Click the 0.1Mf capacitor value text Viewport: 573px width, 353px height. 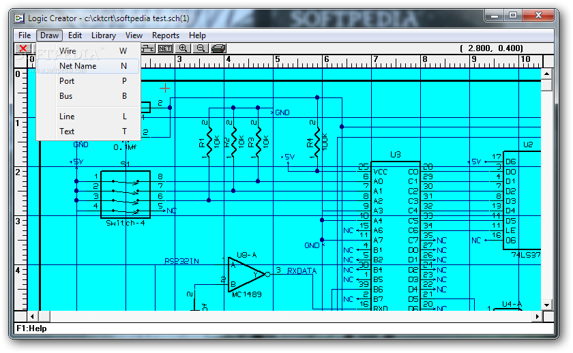click(125, 147)
